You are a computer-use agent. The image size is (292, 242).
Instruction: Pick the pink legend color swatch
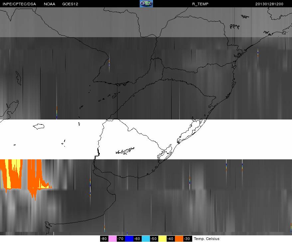point(112,239)
